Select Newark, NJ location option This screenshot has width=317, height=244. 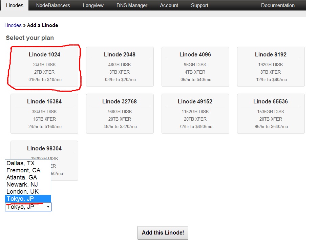tap(28, 184)
